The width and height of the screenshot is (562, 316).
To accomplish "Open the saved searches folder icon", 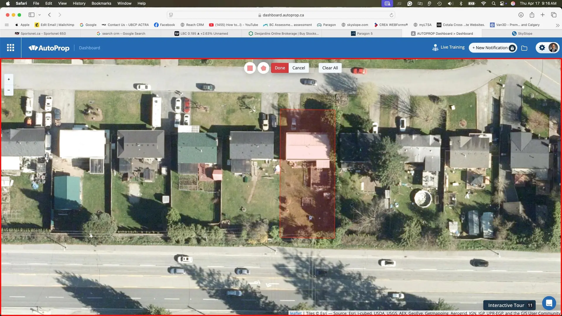I will coord(525,48).
